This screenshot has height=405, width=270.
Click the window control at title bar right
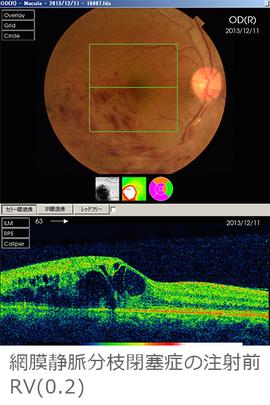(x=267, y=3)
